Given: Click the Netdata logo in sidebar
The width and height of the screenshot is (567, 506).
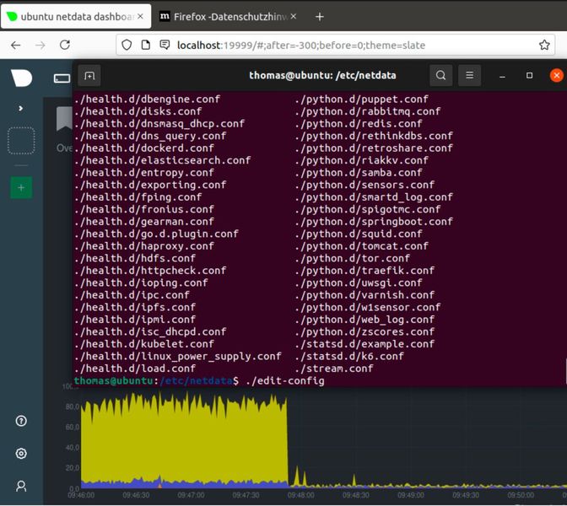Looking at the screenshot, I should coord(21,78).
